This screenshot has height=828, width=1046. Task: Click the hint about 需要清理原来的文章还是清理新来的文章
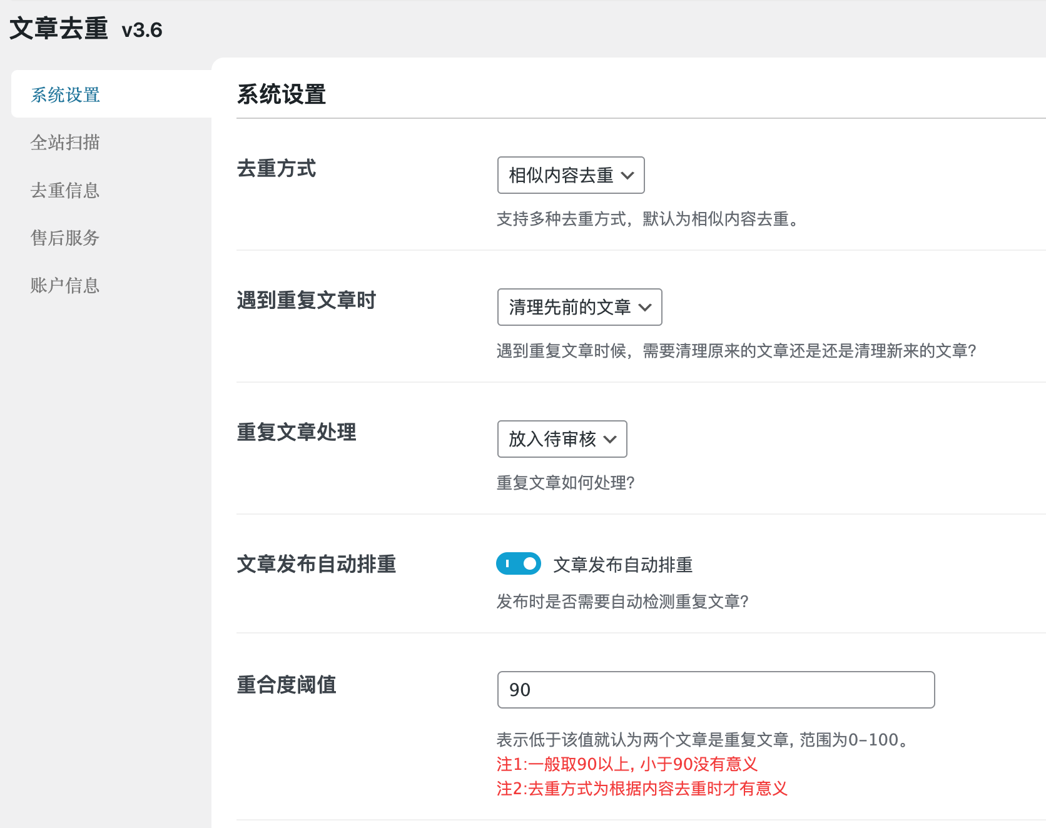click(x=736, y=351)
